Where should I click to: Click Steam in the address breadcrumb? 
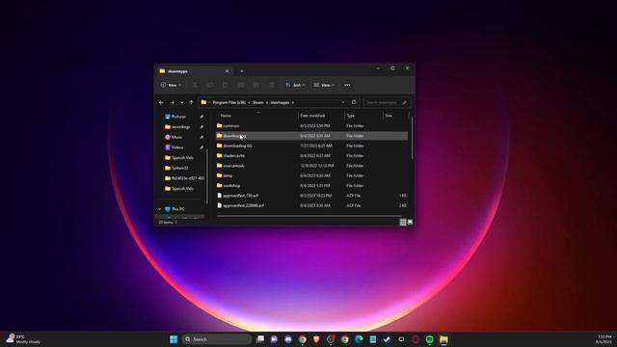point(258,102)
